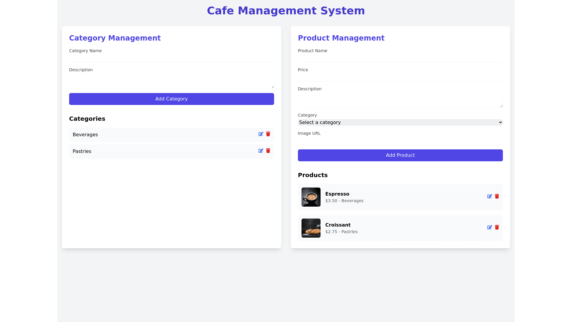Edit the Espresso product
This screenshot has width=572, height=322.
pyautogui.click(x=489, y=196)
